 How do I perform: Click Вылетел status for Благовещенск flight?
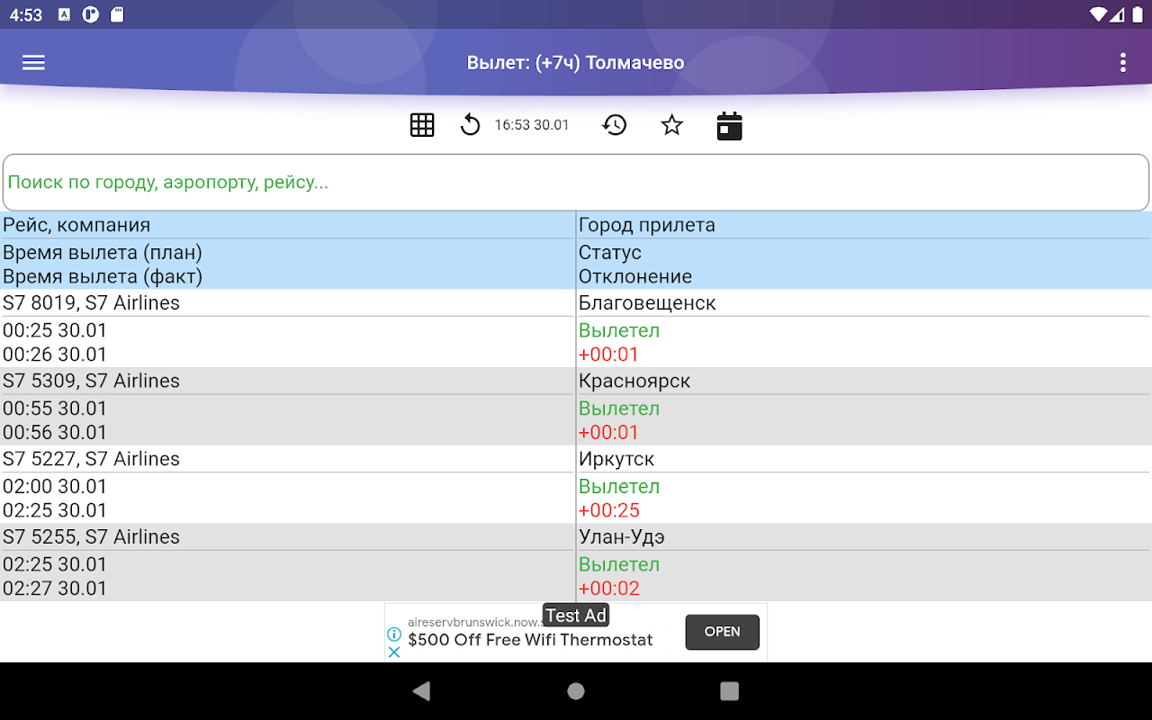point(619,330)
